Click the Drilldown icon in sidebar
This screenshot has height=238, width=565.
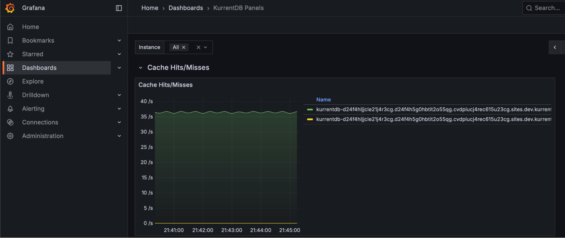click(10, 95)
